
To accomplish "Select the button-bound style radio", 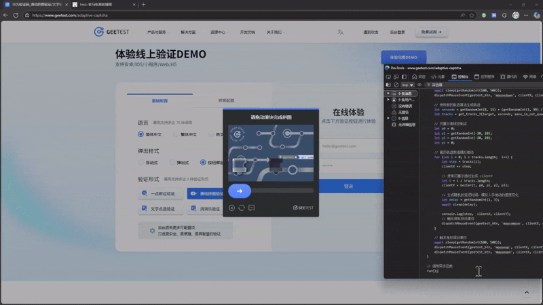I will [x=203, y=163].
